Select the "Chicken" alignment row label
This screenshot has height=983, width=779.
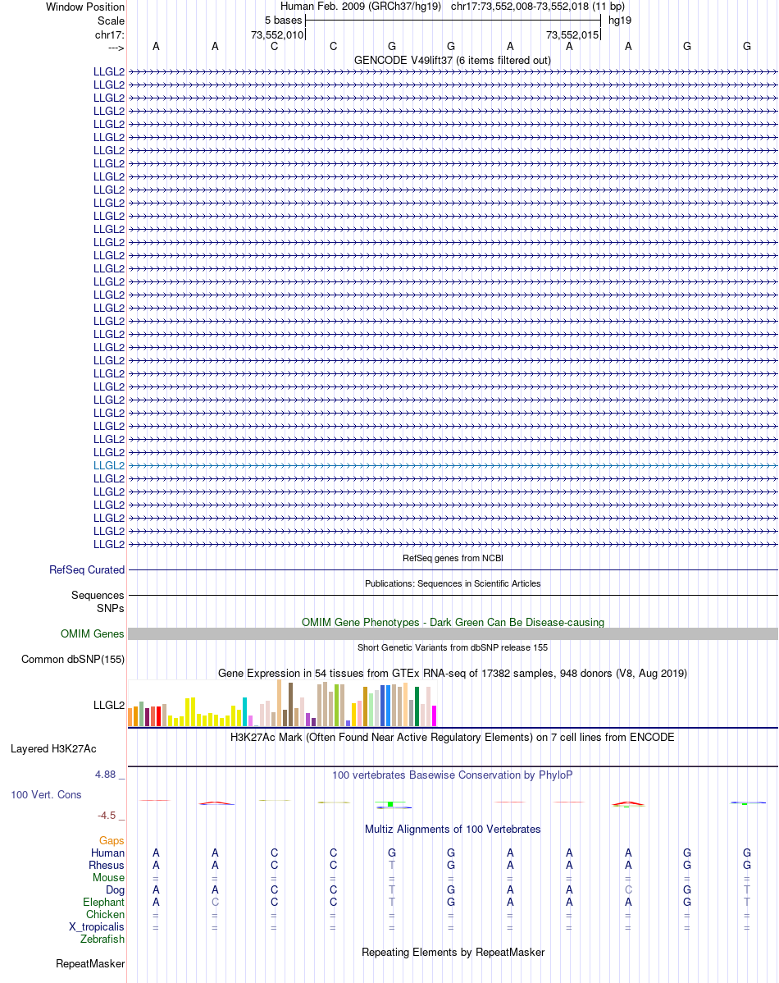pyautogui.click(x=105, y=915)
